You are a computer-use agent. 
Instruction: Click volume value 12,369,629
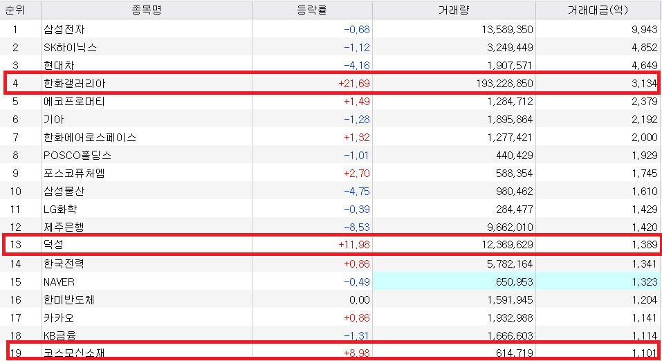(x=507, y=244)
